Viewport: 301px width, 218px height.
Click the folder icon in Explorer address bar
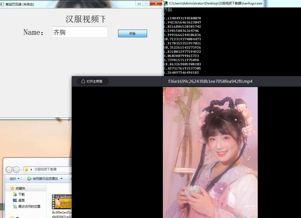click(x=26, y=169)
